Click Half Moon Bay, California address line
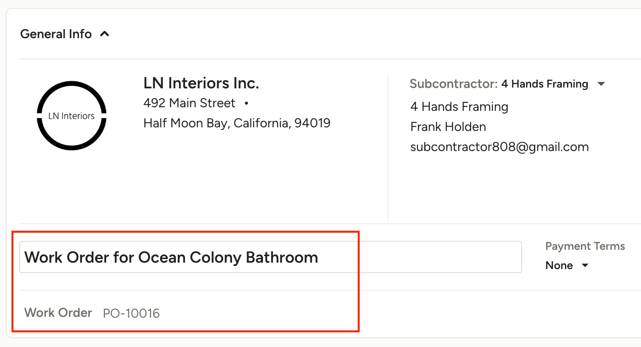The image size is (641, 347). pyautogui.click(x=236, y=123)
